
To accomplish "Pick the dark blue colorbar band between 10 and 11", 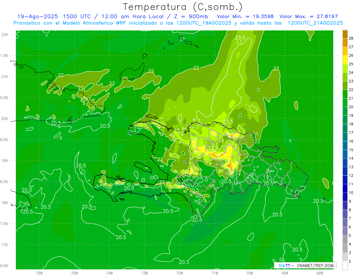I will pyautogui.click(x=345, y=188).
